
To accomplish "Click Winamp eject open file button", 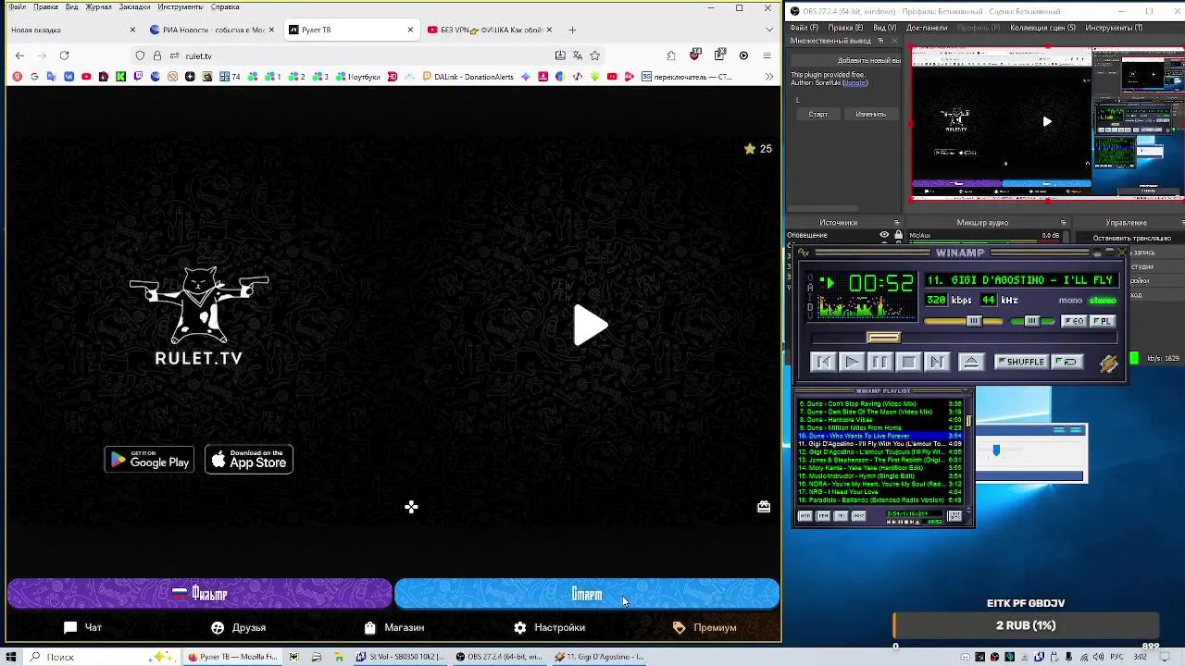I will tap(970, 362).
